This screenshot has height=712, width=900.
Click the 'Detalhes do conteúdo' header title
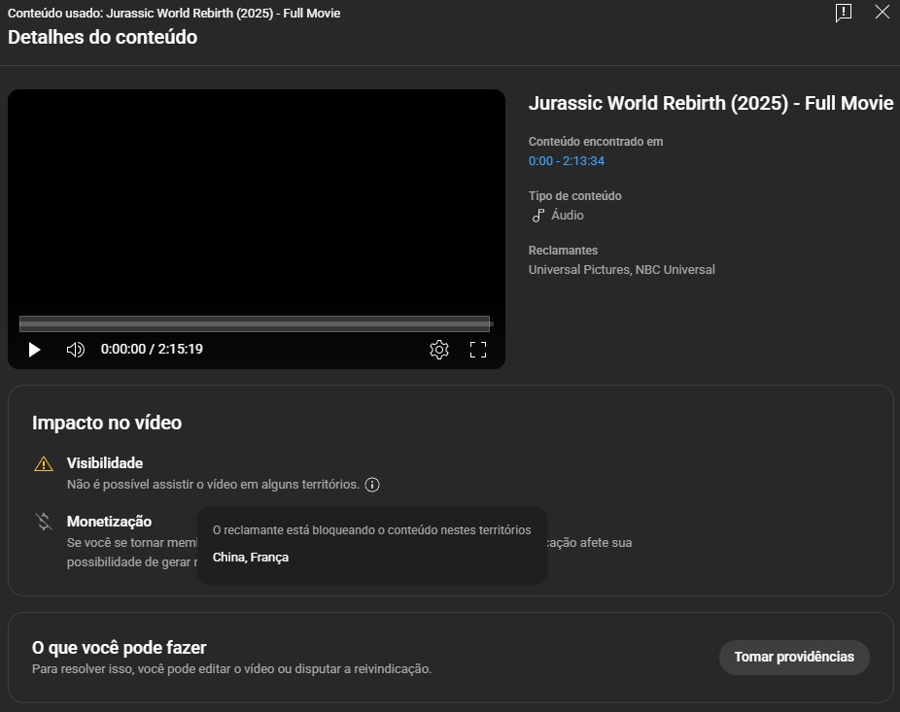pos(103,37)
